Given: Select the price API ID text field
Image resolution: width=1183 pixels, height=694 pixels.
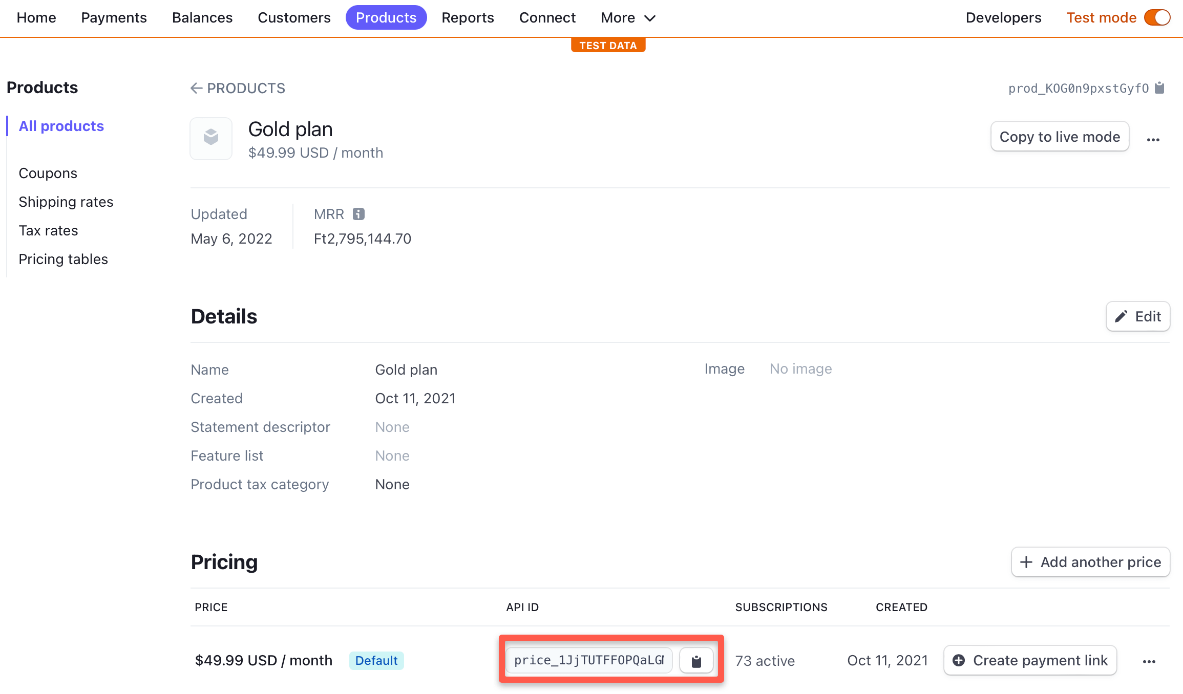Looking at the screenshot, I should 588,660.
